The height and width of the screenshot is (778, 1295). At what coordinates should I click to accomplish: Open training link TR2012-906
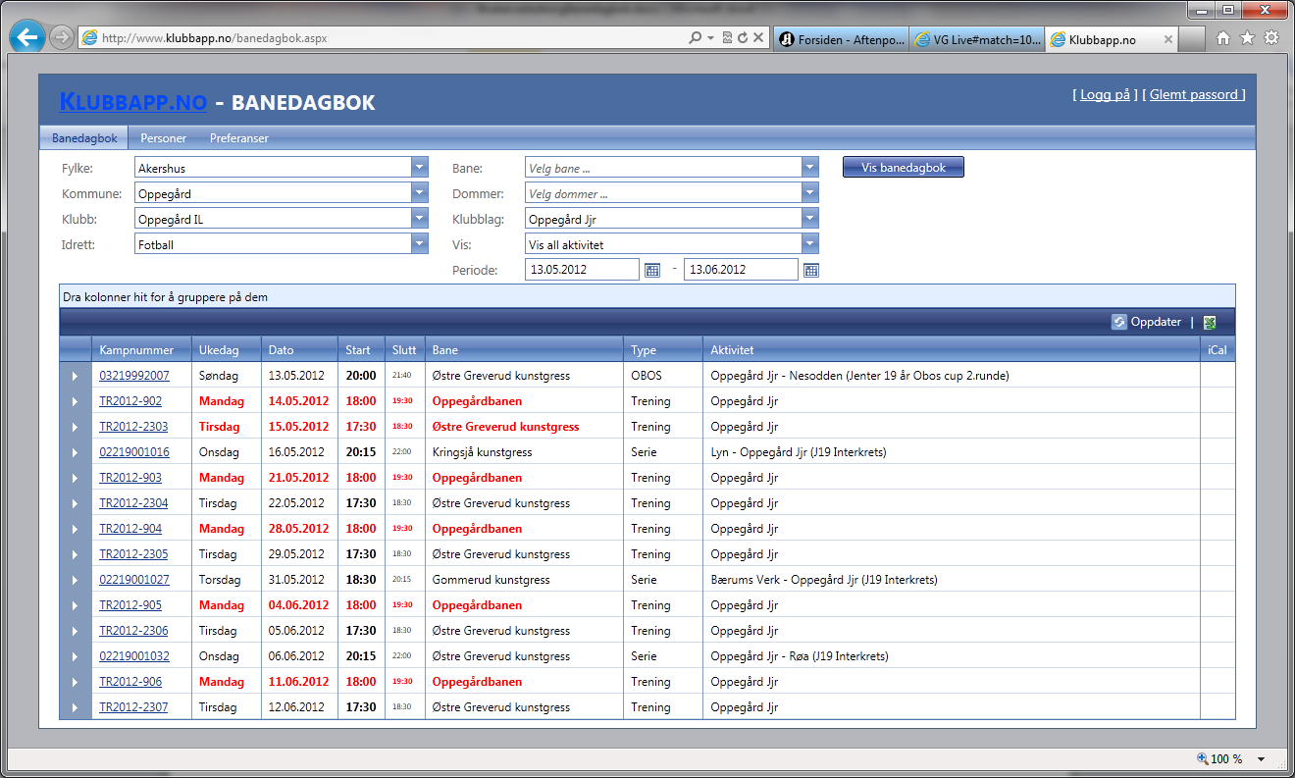130,682
